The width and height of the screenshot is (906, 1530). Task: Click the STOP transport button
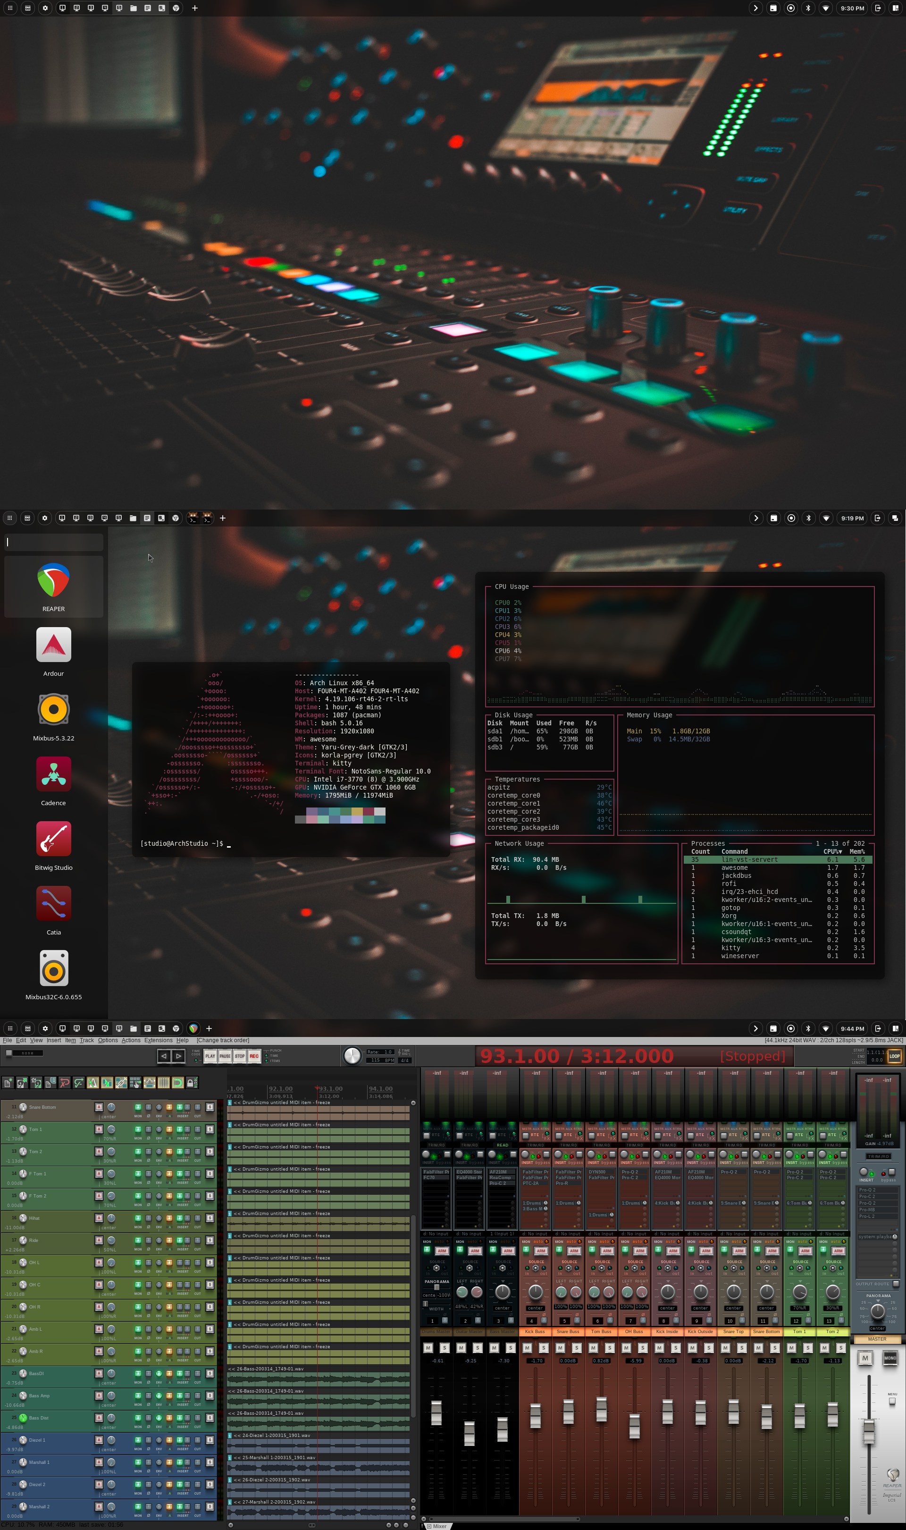pos(239,1056)
